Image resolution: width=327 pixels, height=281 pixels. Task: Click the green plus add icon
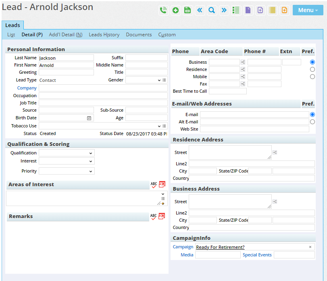175,10
